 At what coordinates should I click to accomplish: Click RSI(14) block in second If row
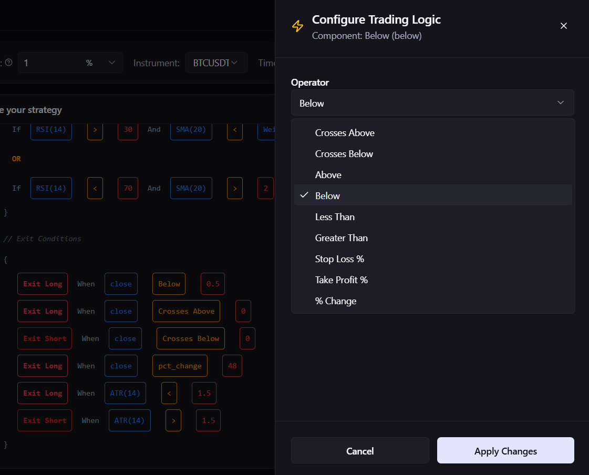point(51,188)
